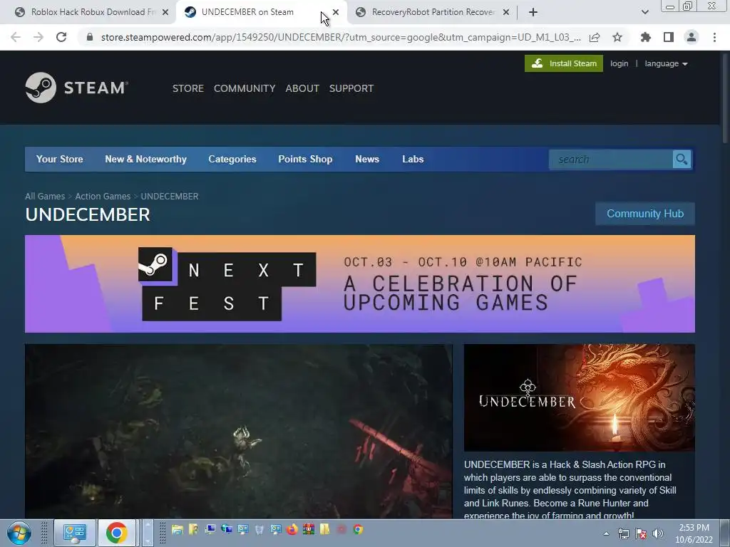The width and height of the screenshot is (730, 547).
Task: Open the language dropdown
Action: (x=667, y=63)
